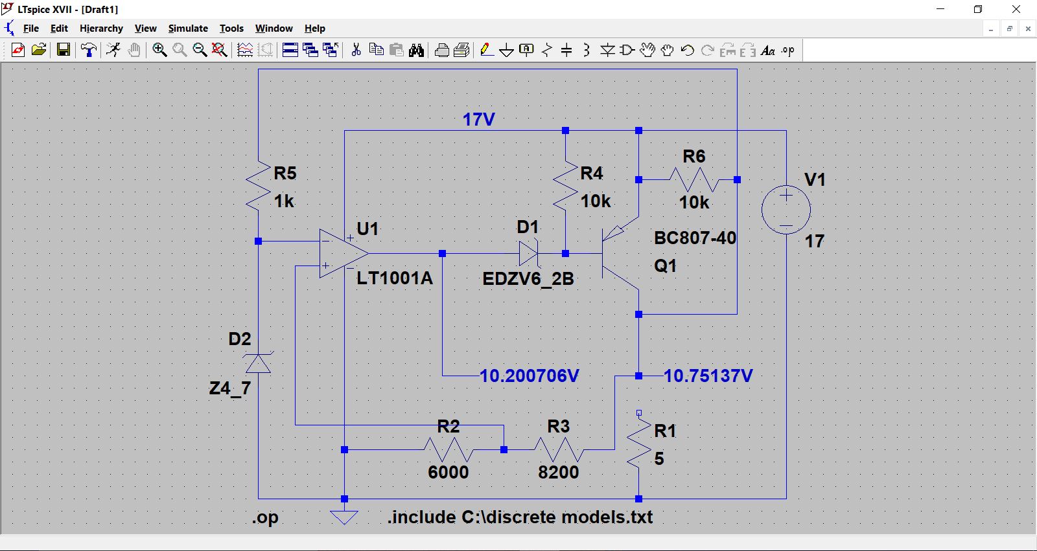Place an inductor from the toolbar
The width and height of the screenshot is (1037, 551).
(x=587, y=50)
